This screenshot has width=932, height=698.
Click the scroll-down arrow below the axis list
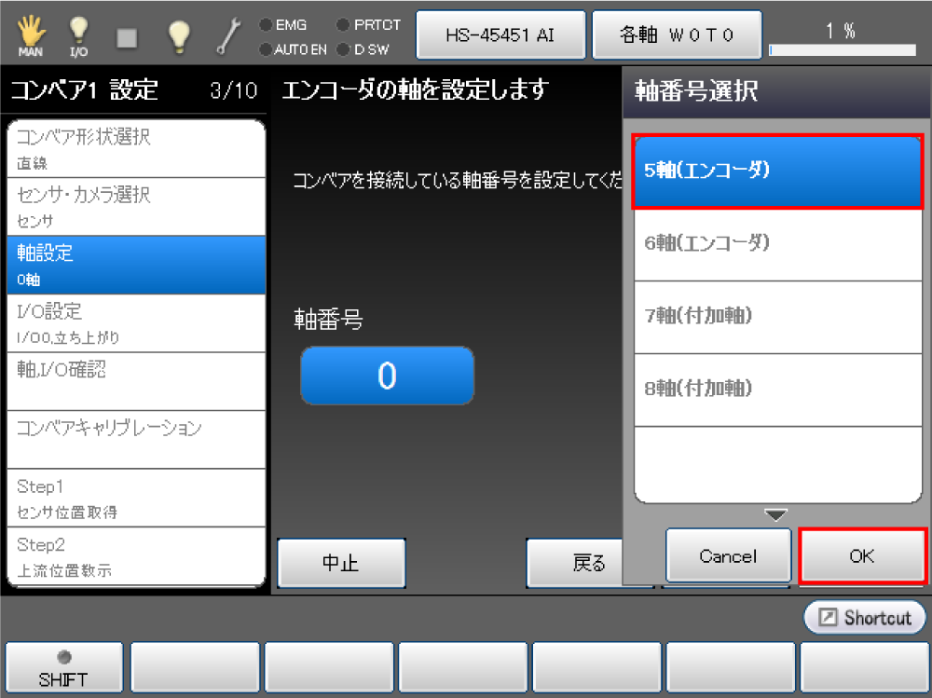click(775, 514)
